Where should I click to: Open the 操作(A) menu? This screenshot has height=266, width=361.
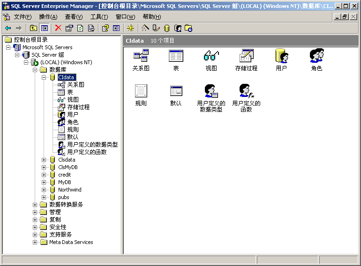(x=48, y=17)
